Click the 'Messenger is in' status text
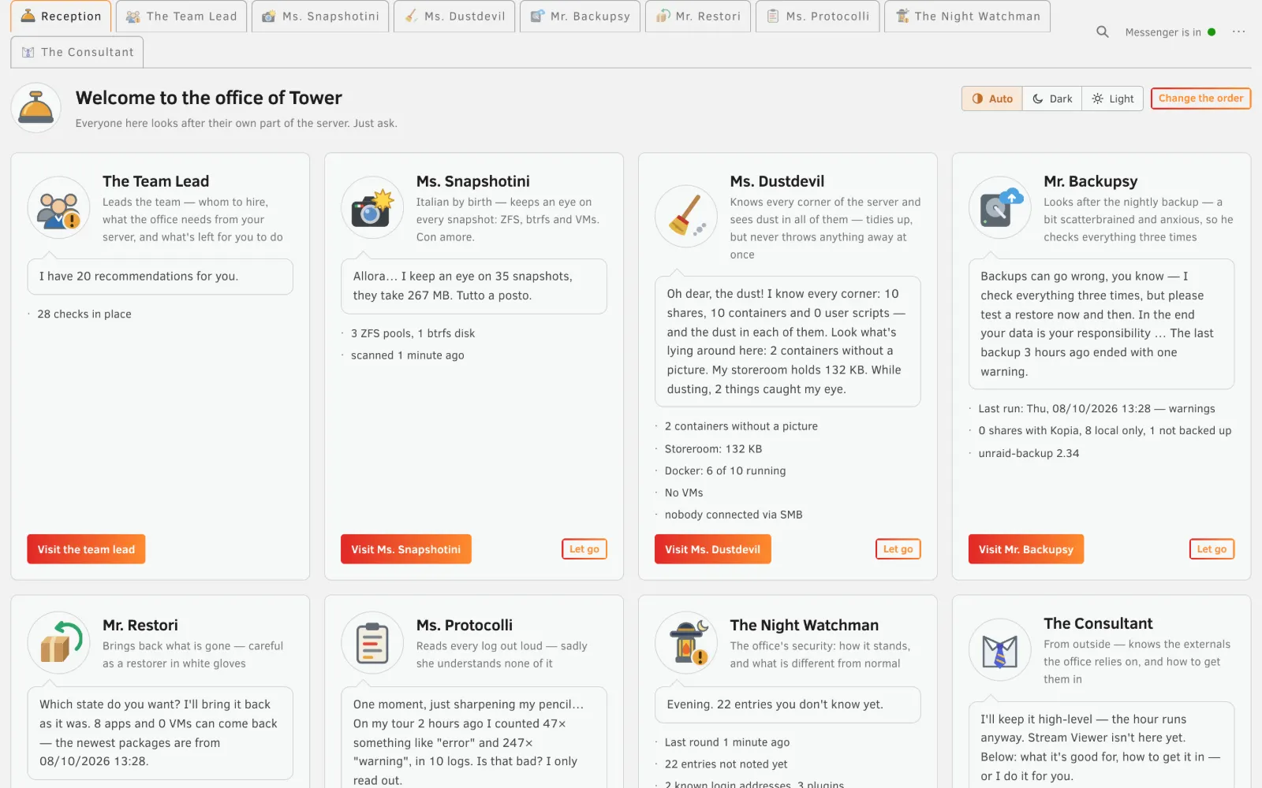The width and height of the screenshot is (1262, 788). click(1163, 32)
